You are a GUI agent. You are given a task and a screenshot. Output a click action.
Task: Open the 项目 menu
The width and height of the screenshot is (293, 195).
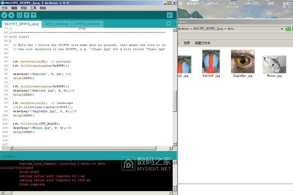24,8
